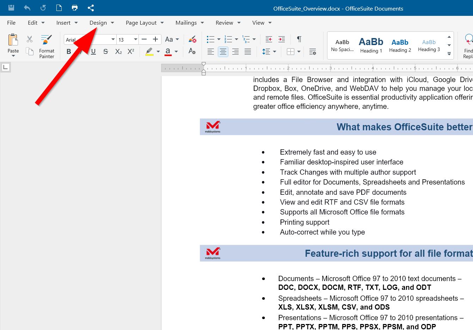The image size is (473, 330).
Task: Click the Borders icon
Action: click(290, 52)
